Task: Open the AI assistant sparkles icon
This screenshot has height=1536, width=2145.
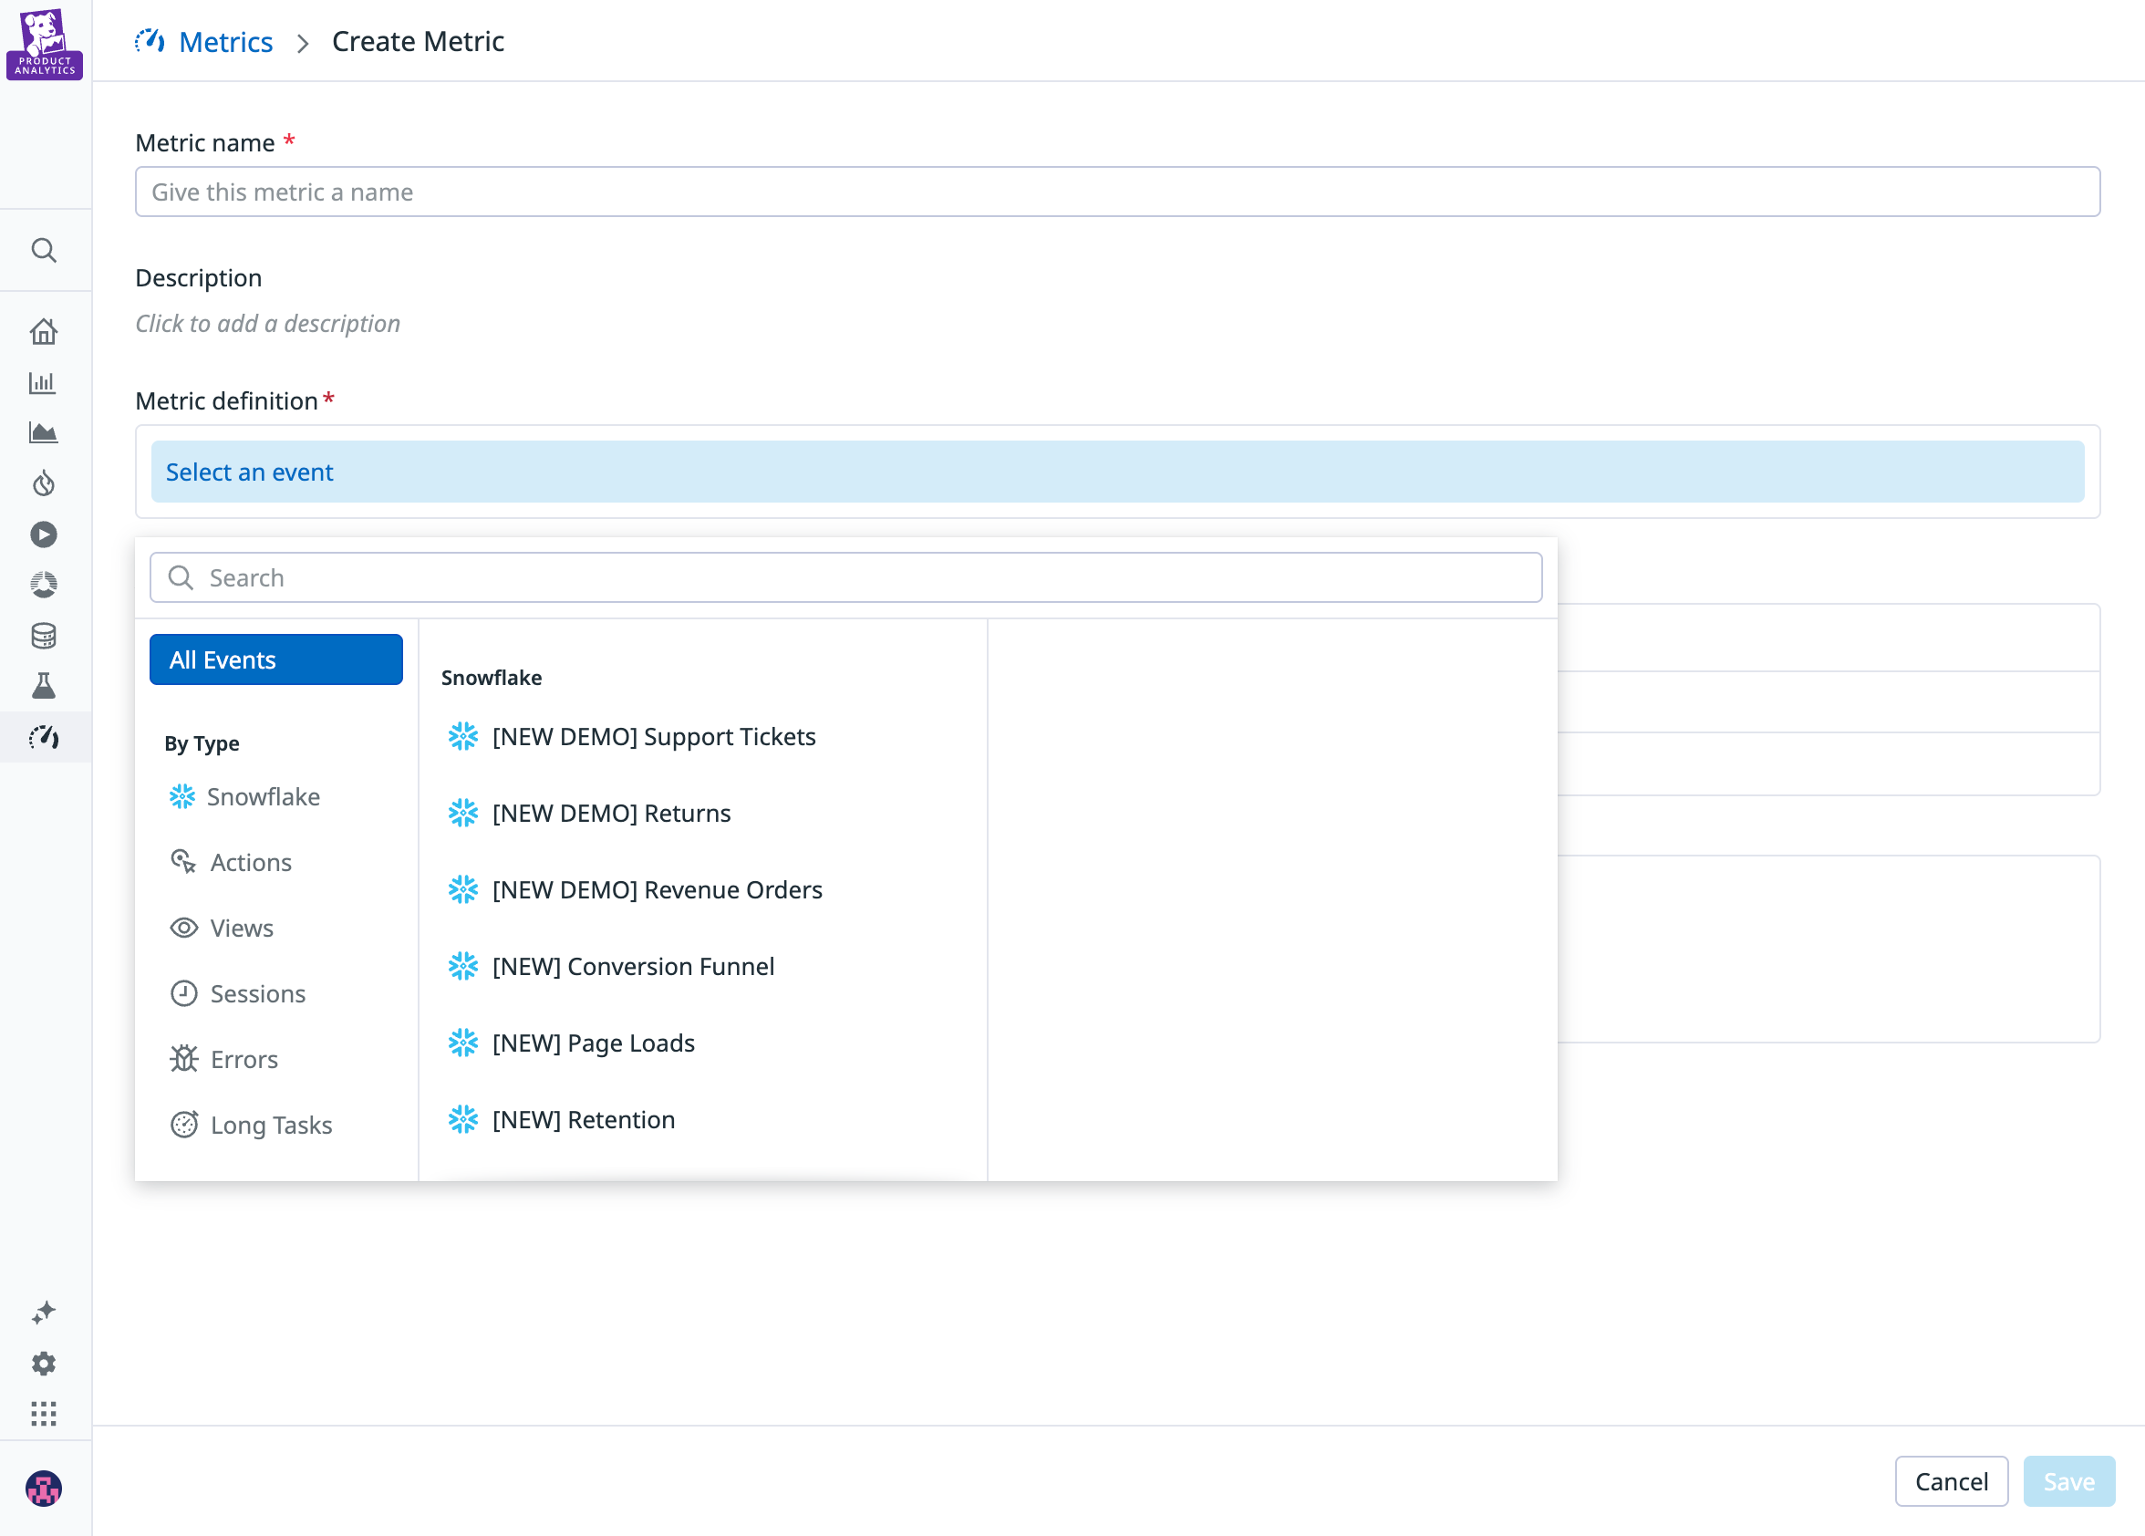Action: click(45, 1313)
